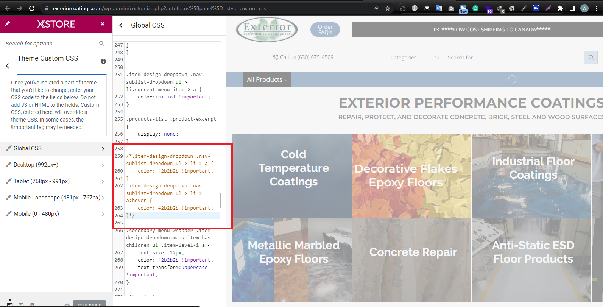Viewport: 603px width, 307px height.
Task: Reload the page with the refresh icon
Action: tap(32, 8)
